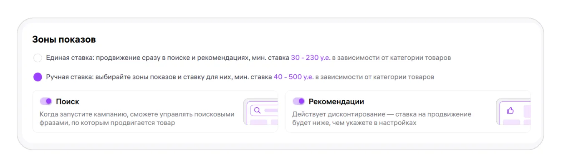Image resolution: width=561 pixels, height=167 pixels.
Task: Click the "Зоны показов" heading
Action: point(64,40)
